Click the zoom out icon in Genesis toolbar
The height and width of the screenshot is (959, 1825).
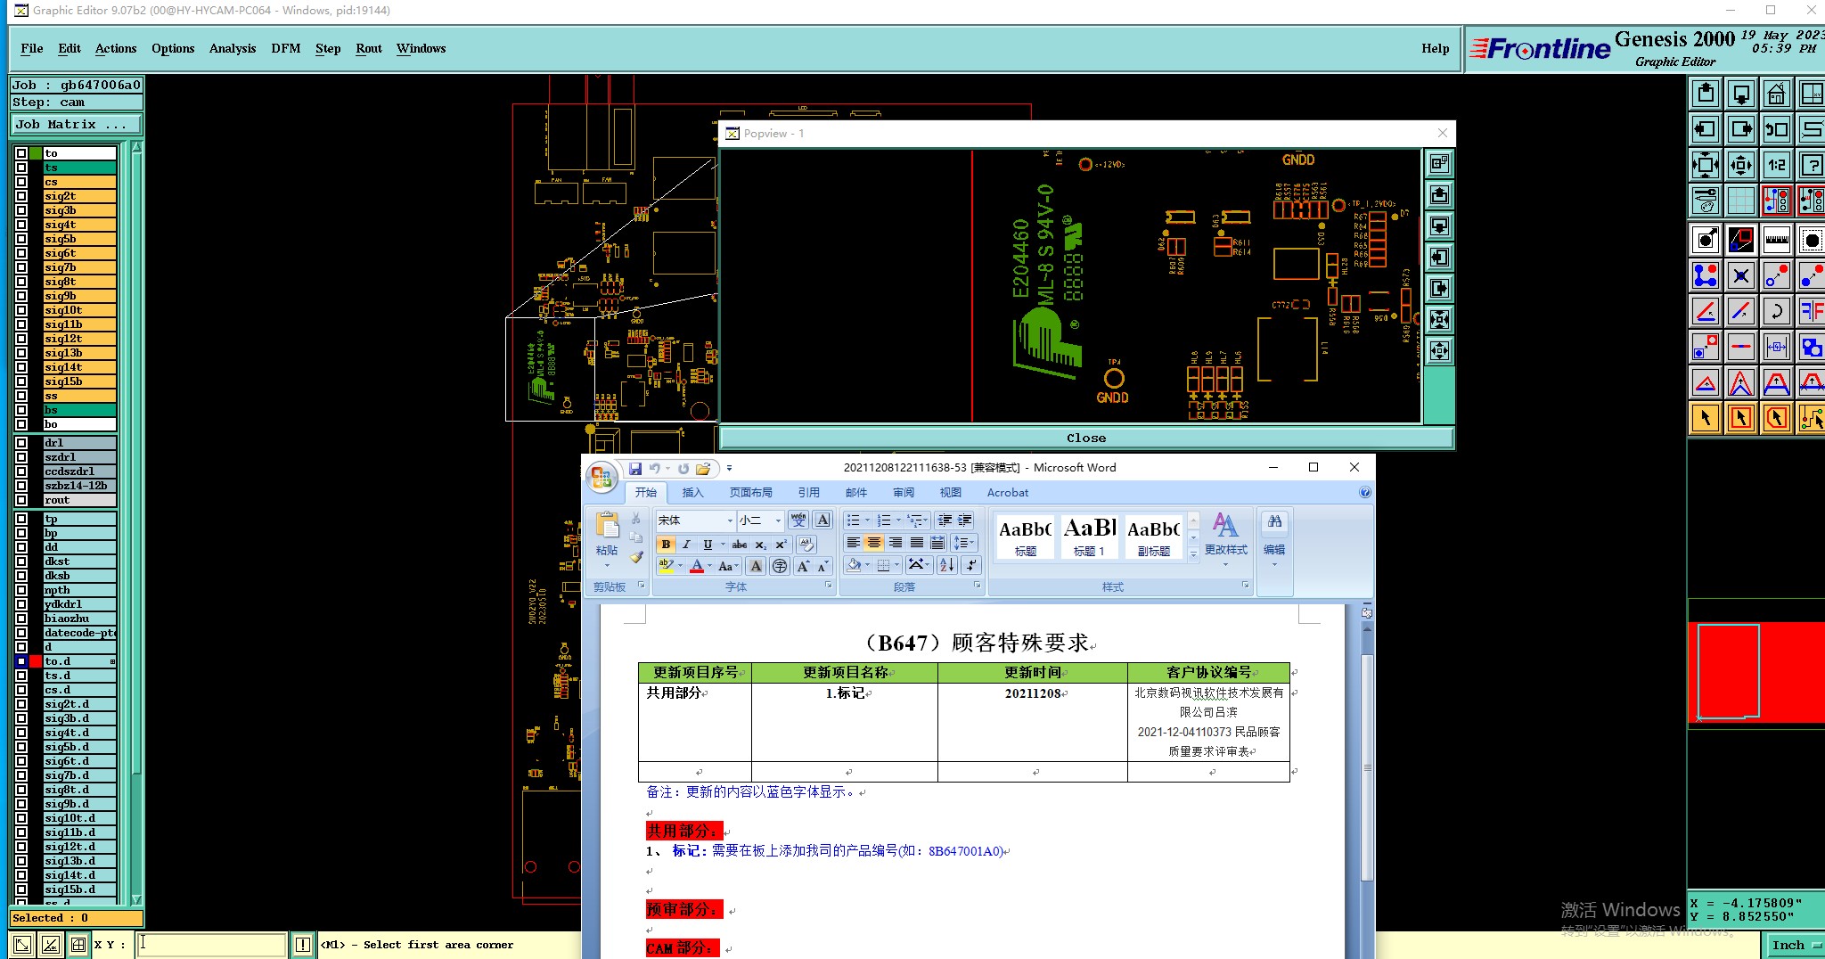coord(1740,165)
